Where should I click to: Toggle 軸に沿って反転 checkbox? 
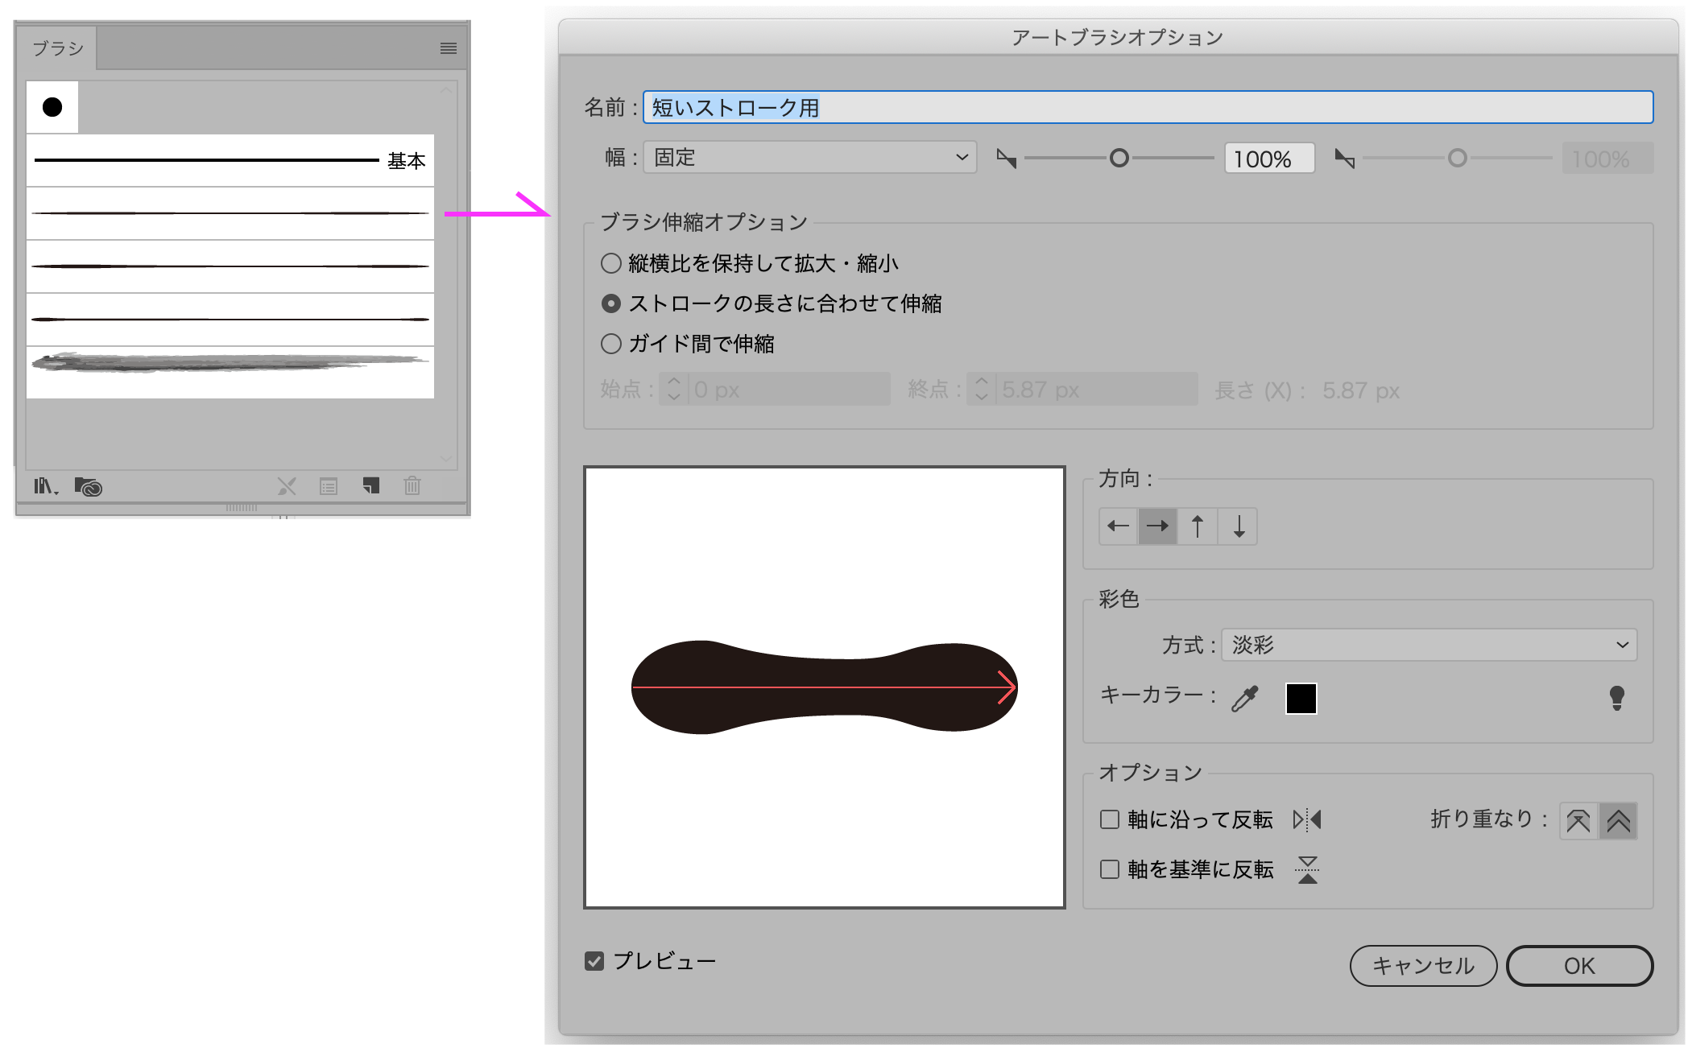pyautogui.click(x=1110, y=819)
